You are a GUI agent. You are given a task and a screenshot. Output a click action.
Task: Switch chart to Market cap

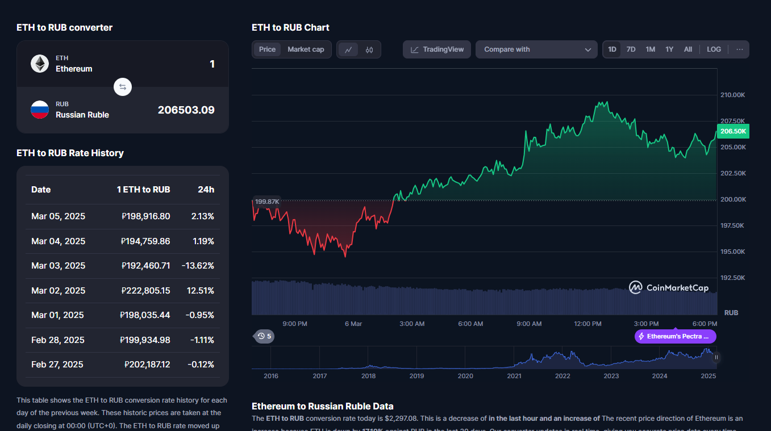(x=306, y=49)
